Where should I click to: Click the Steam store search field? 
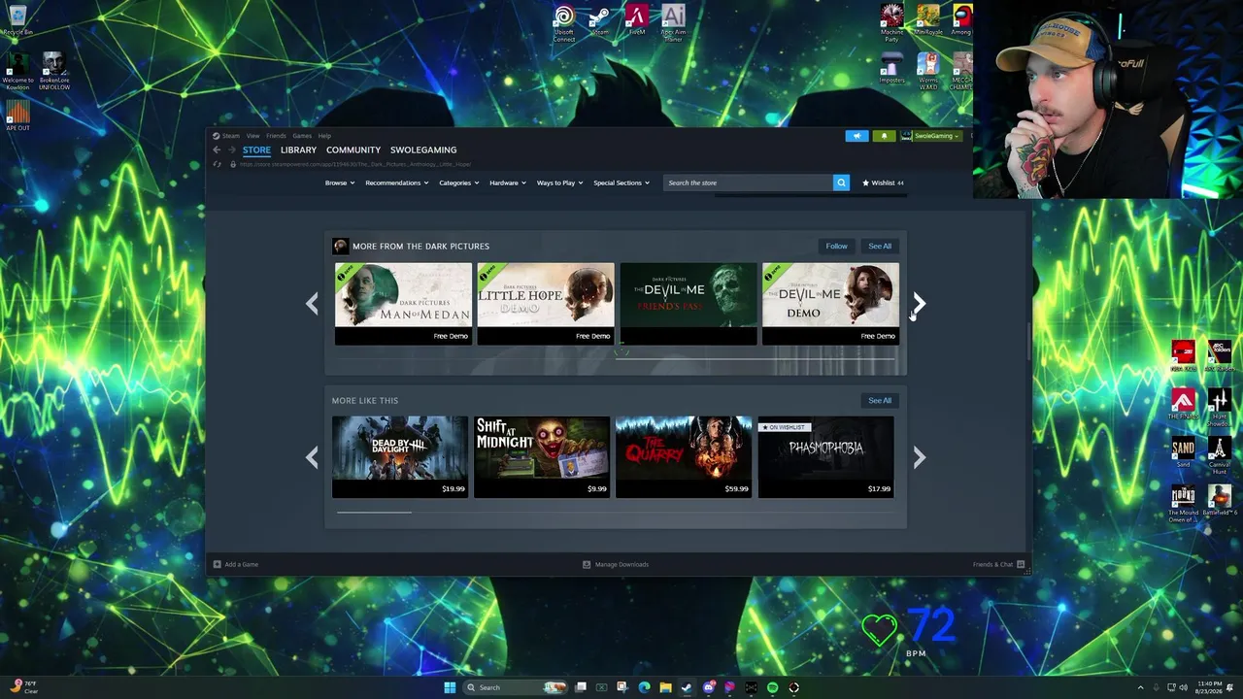748,183
